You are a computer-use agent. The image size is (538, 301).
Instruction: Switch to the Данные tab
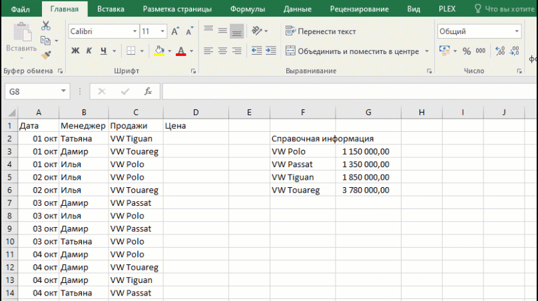[x=298, y=9]
